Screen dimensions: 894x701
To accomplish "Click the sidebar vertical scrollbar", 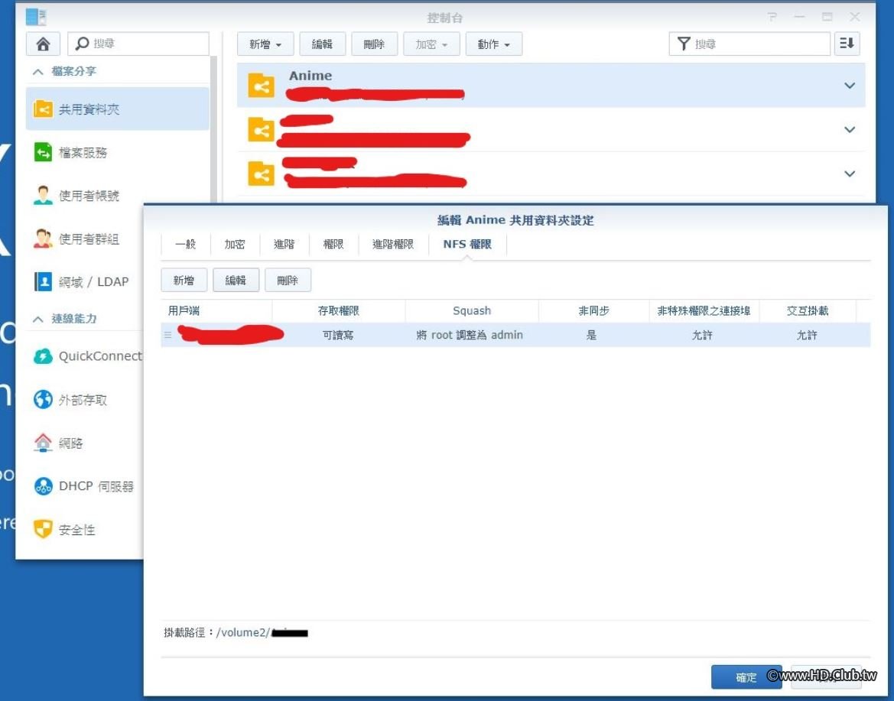I will coord(214,129).
